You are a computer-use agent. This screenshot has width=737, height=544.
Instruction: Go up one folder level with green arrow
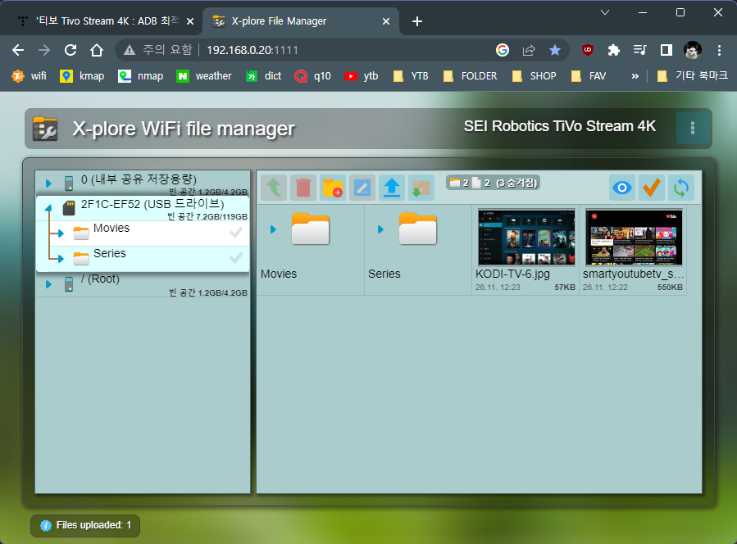click(x=274, y=188)
